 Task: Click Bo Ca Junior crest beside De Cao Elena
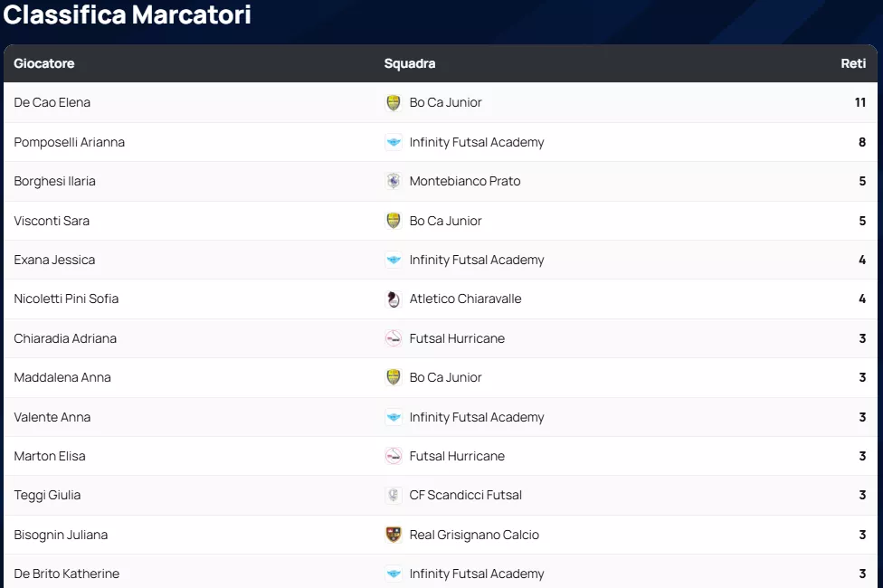click(394, 103)
